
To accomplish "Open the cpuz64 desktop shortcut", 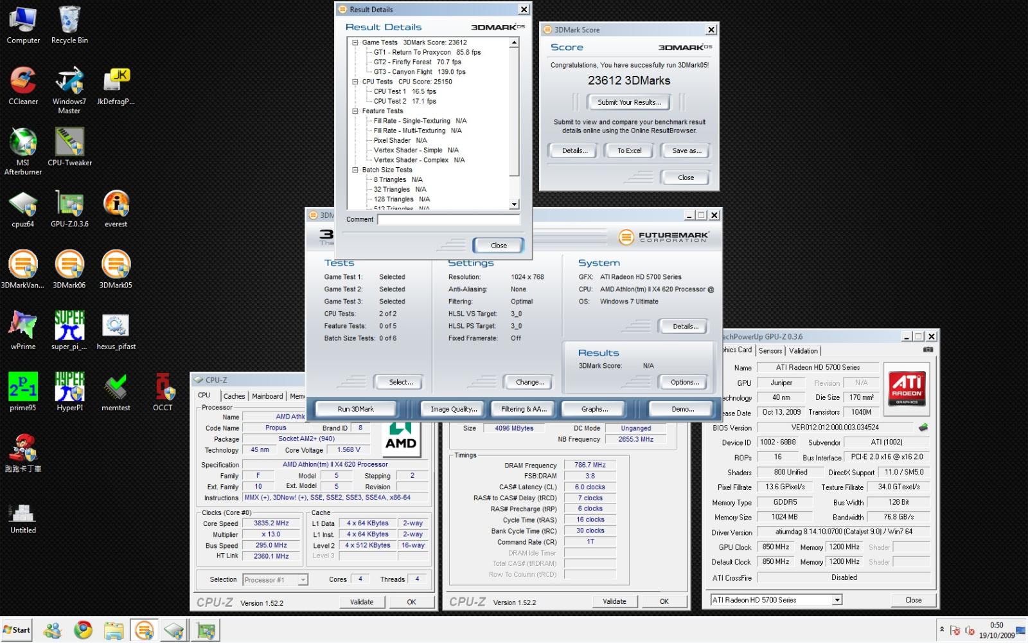I will coord(23,208).
